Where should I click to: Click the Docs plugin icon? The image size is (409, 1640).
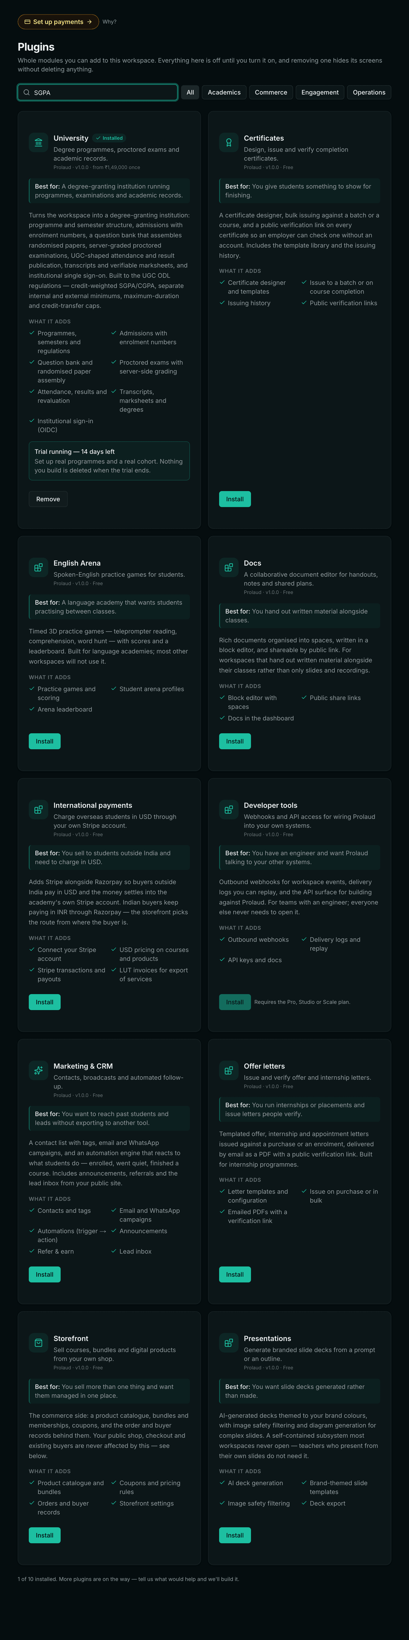click(x=229, y=567)
